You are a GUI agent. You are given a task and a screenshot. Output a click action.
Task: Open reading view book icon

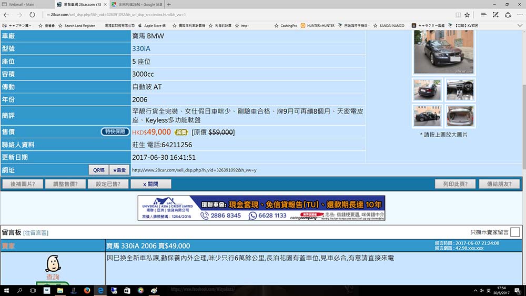click(458, 15)
